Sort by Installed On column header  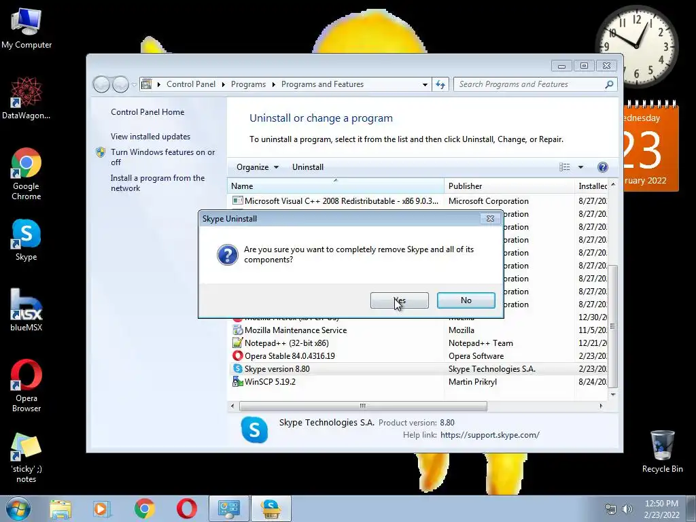coord(592,186)
